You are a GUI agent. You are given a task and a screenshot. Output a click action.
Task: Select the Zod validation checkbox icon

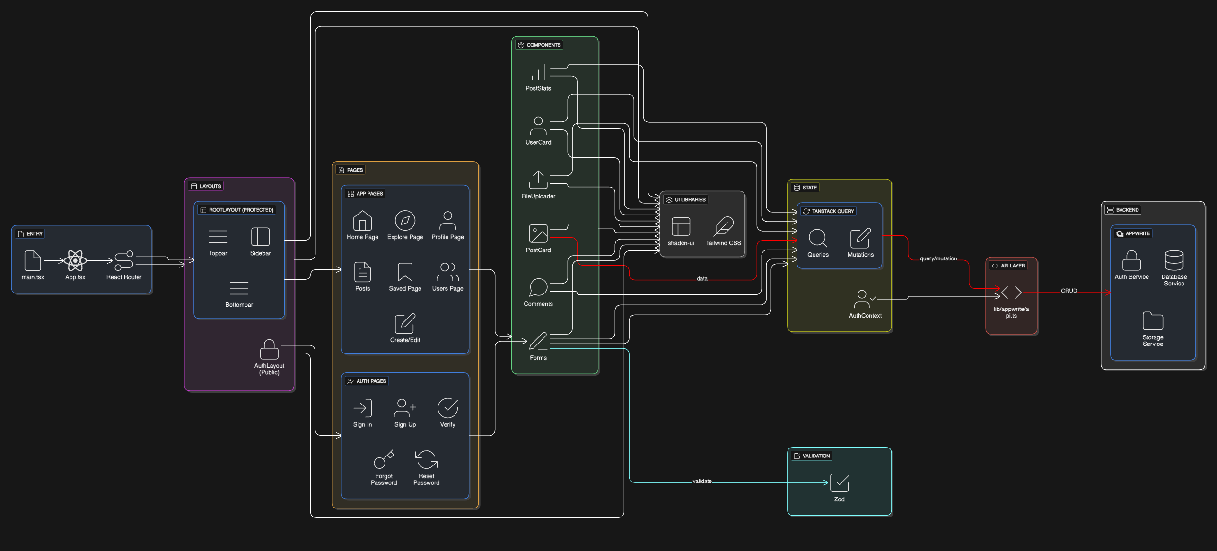(839, 482)
